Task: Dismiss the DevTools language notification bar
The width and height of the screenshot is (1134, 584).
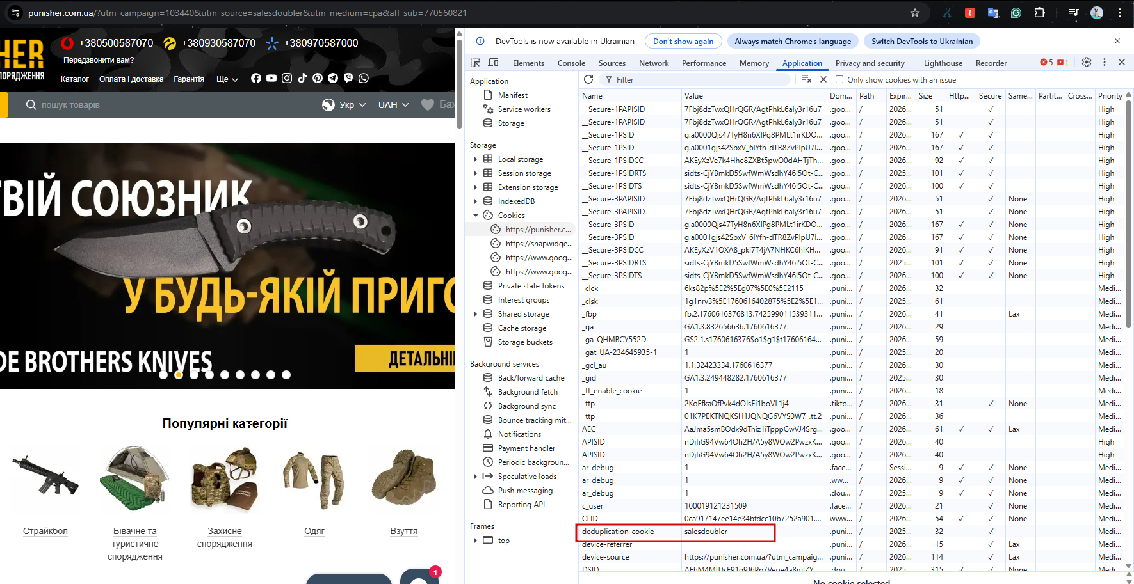Action: click(1117, 41)
